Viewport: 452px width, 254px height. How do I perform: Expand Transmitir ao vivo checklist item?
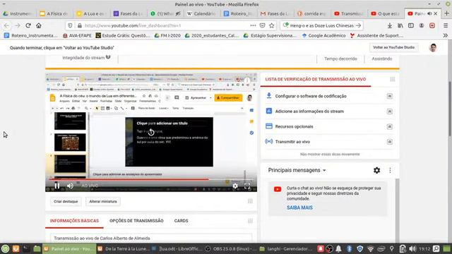tap(389, 142)
